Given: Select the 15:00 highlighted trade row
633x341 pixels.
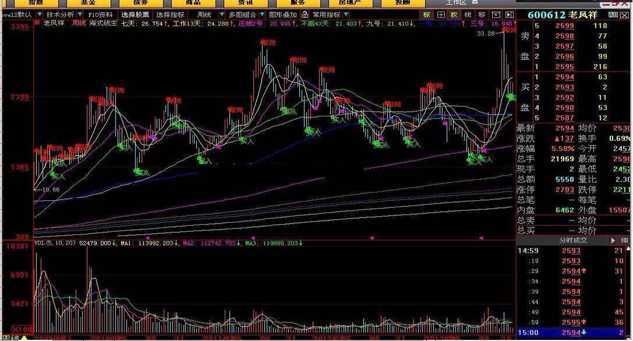Looking at the screenshot, I should [572, 332].
